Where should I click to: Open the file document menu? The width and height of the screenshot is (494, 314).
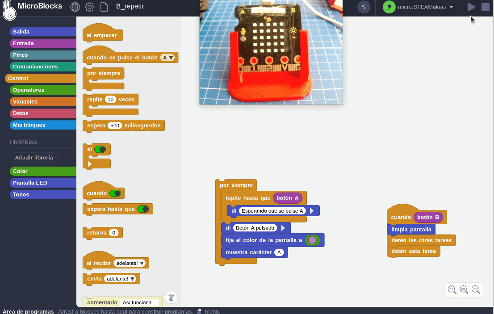[x=104, y=7]
